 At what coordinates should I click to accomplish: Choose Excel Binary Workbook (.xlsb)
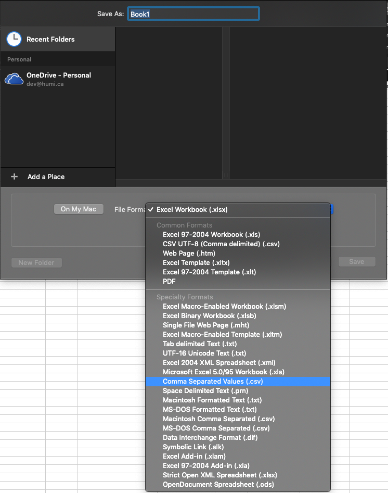238,316
